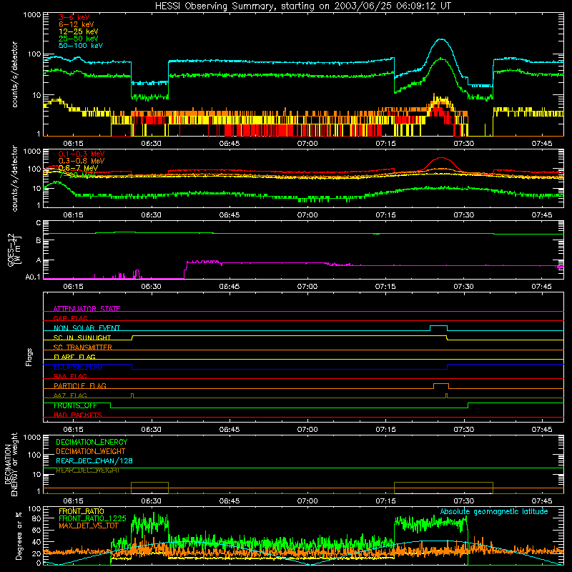This screenshot has height=572, width=572.
Task: Select the 3-6 keV legend label
Action: coord(74,17)
